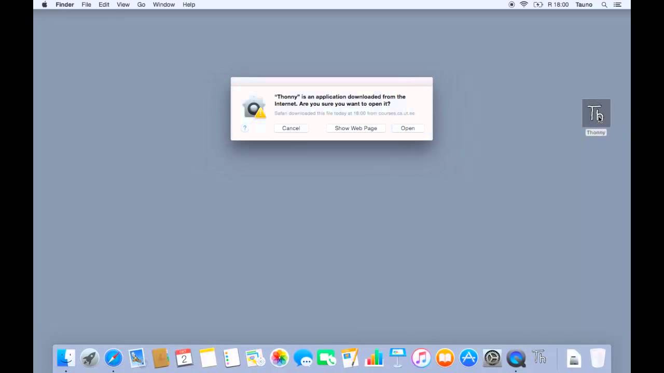Screen dimensions: 664x373
Task: Click the Open button in the dialog
Action: [x=408, y=128]
